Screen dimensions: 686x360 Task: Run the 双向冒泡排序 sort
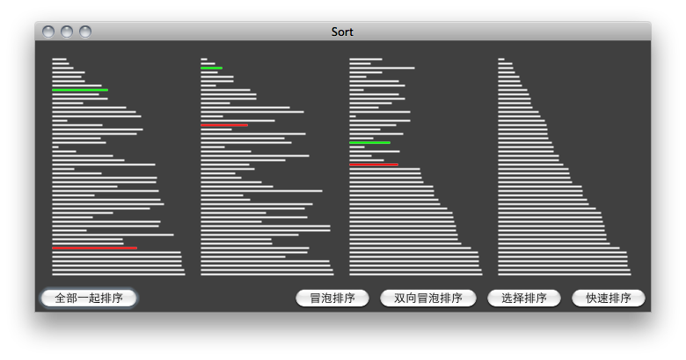click(x=428, y=298)
